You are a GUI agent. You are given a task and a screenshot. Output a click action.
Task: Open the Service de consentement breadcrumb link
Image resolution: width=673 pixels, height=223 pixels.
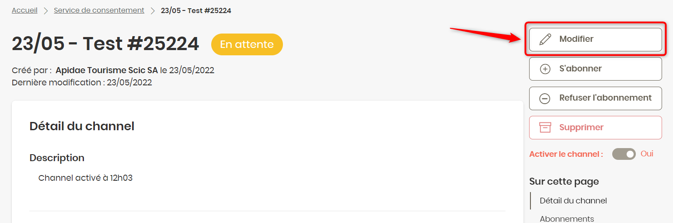click(99, 10)
